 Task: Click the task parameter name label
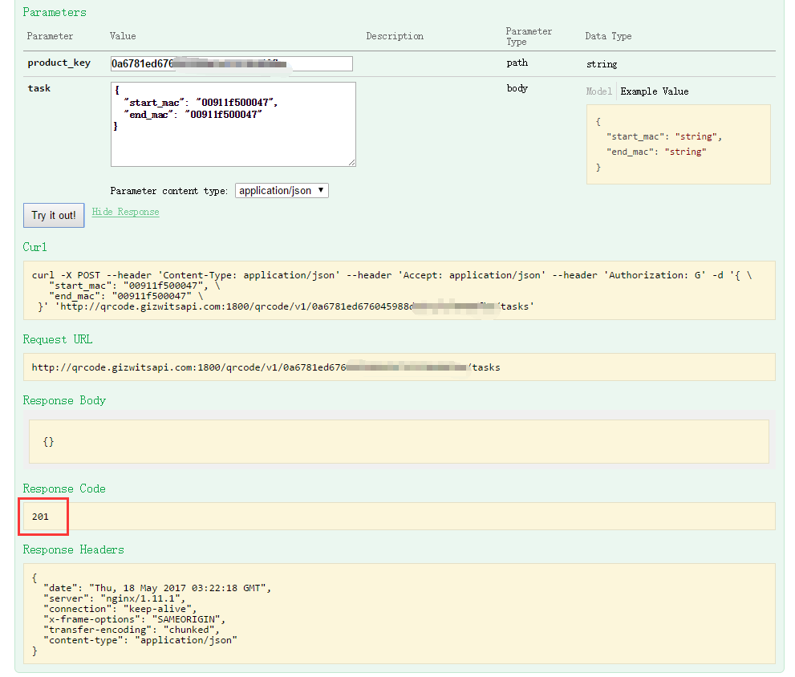pyautogui.click(x=39, y=88)
